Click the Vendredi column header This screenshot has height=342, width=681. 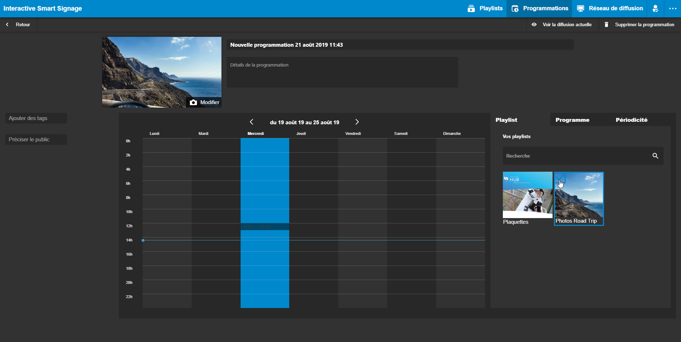point(353,133)
